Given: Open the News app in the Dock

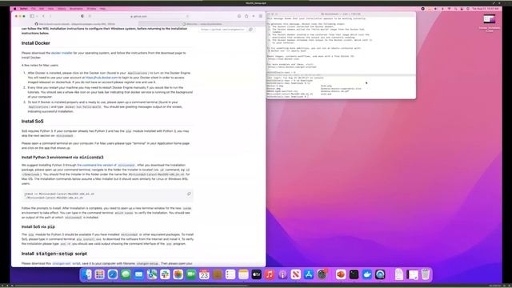Looking at the screenshot, I should tap(295, 274).
